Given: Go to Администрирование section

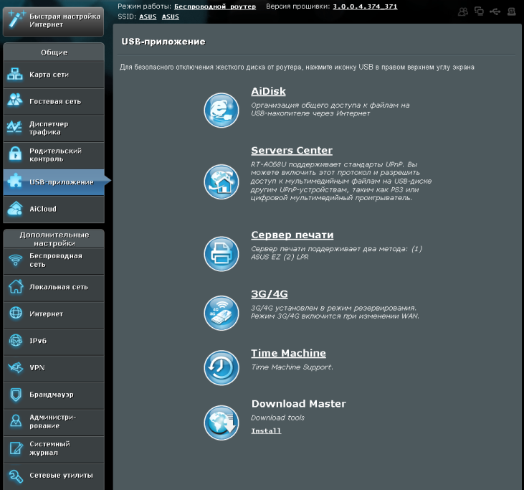Looking at the screenshot, I should point(54,422).
